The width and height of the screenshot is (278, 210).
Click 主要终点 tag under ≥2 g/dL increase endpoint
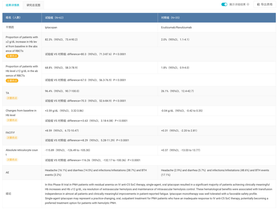tap(12, 56)
